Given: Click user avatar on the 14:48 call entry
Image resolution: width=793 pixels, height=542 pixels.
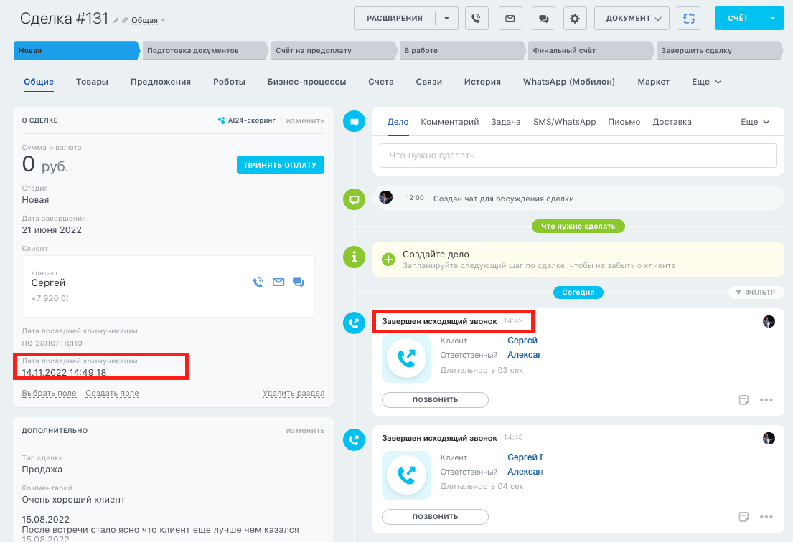Looking at the screenshot, I should click(x=769, y=438).
